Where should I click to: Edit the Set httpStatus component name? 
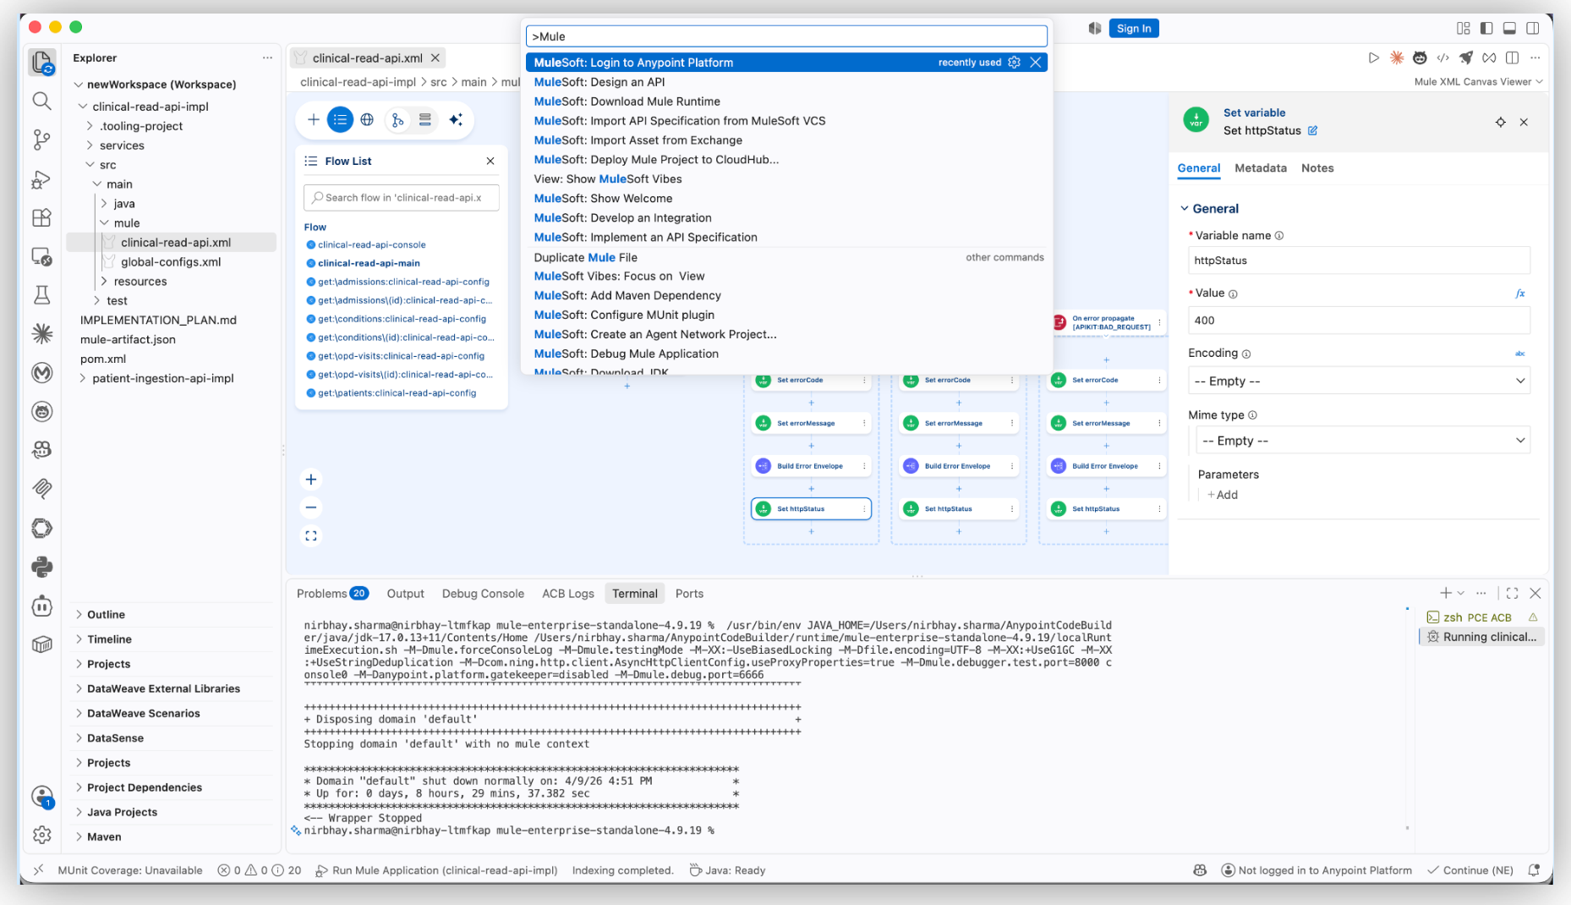pos(1313,130)
